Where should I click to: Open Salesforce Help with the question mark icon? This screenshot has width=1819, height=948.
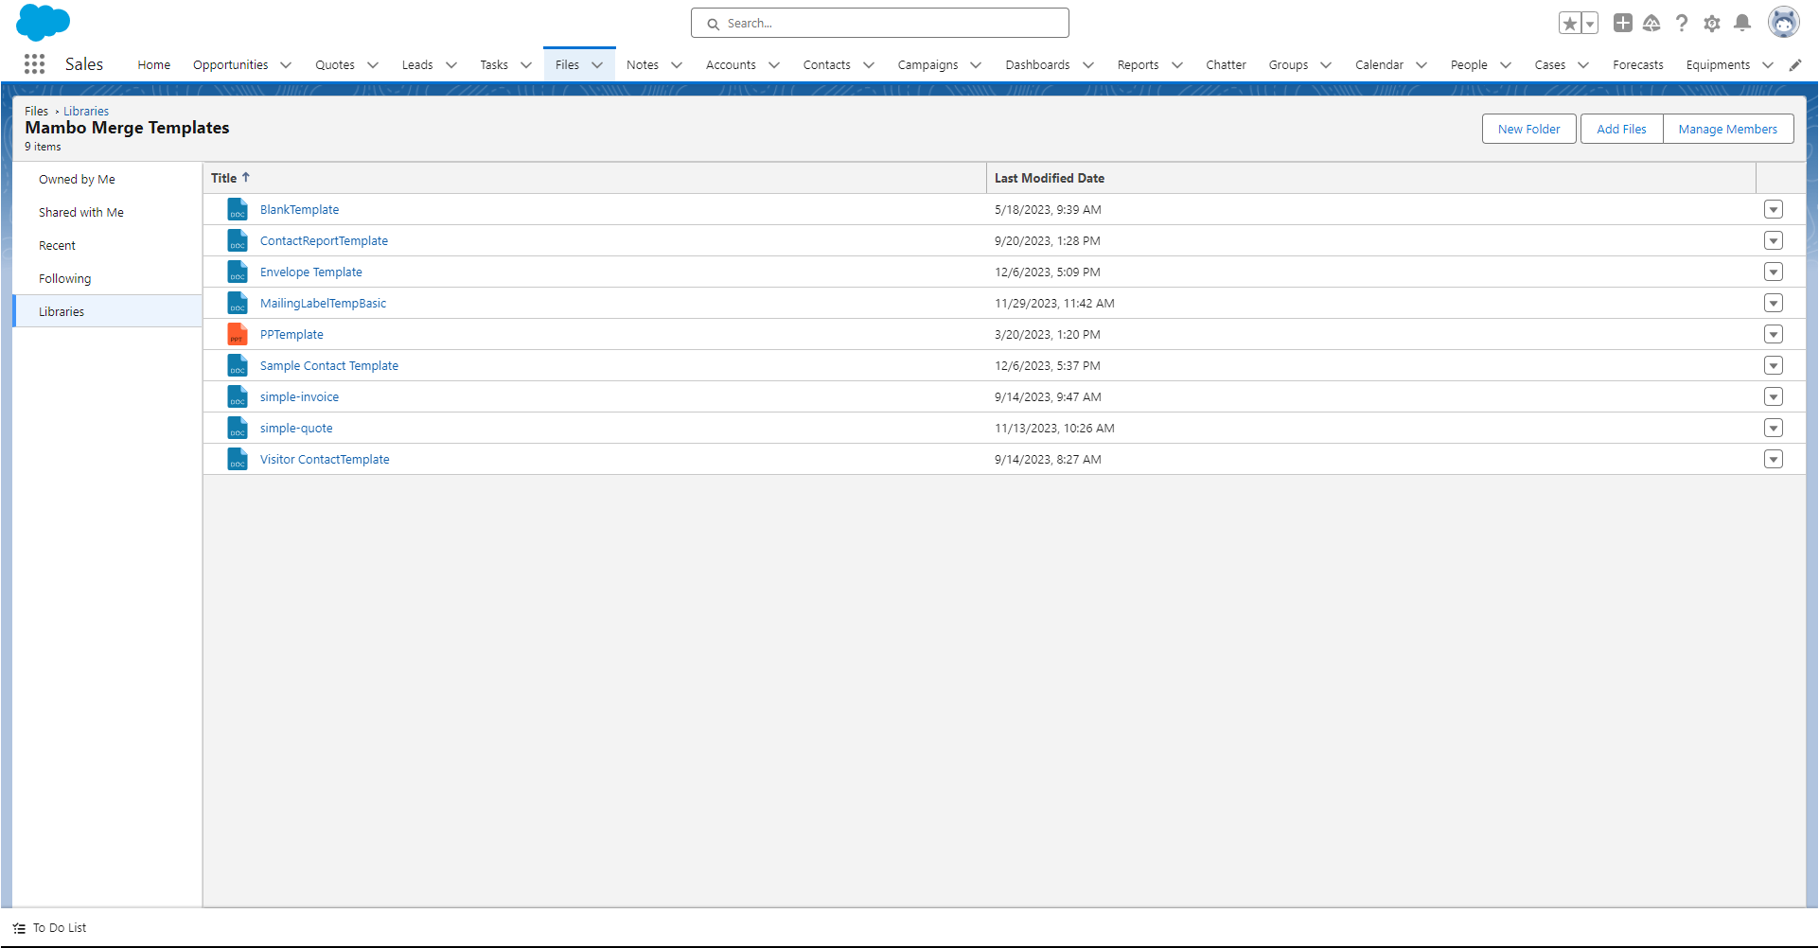(x=1682, y=23)
